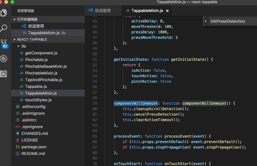Open getComponent.js file

[x=48, y=53]
